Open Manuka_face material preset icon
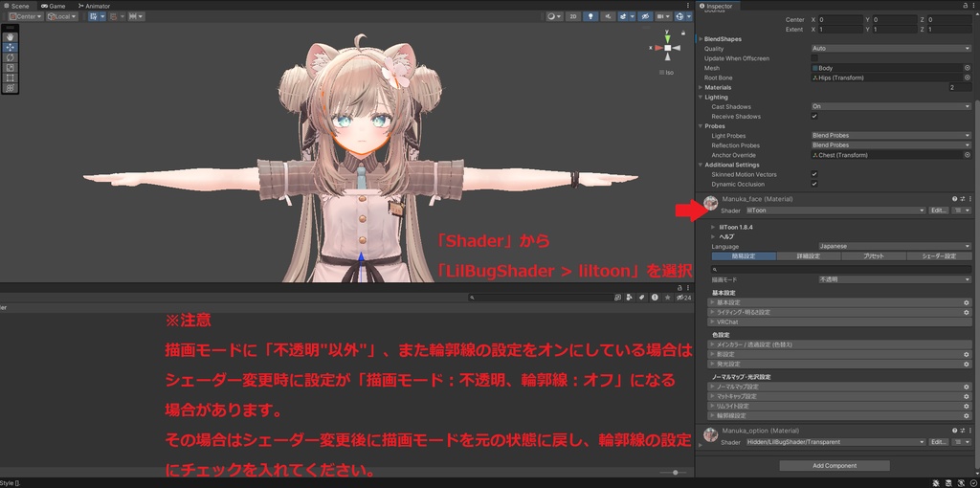This screenshot has height=488, width=980. coord(963,199)
